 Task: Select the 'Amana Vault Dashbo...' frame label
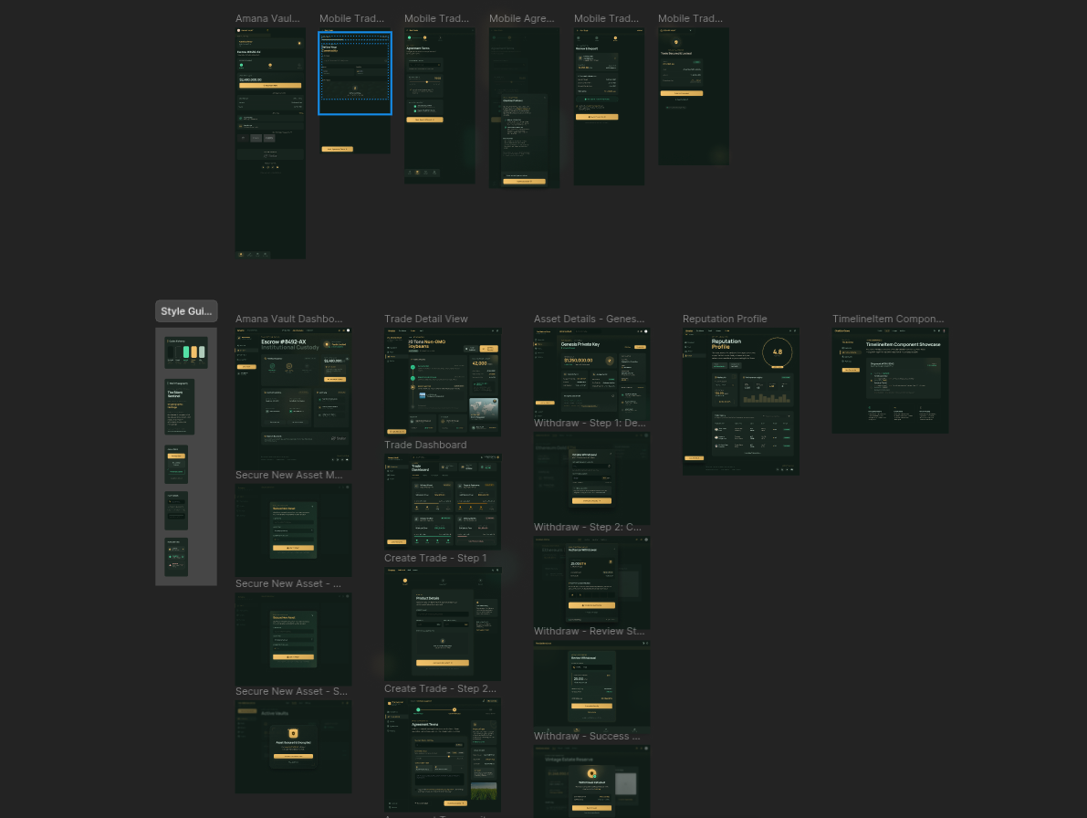point(289,319)
